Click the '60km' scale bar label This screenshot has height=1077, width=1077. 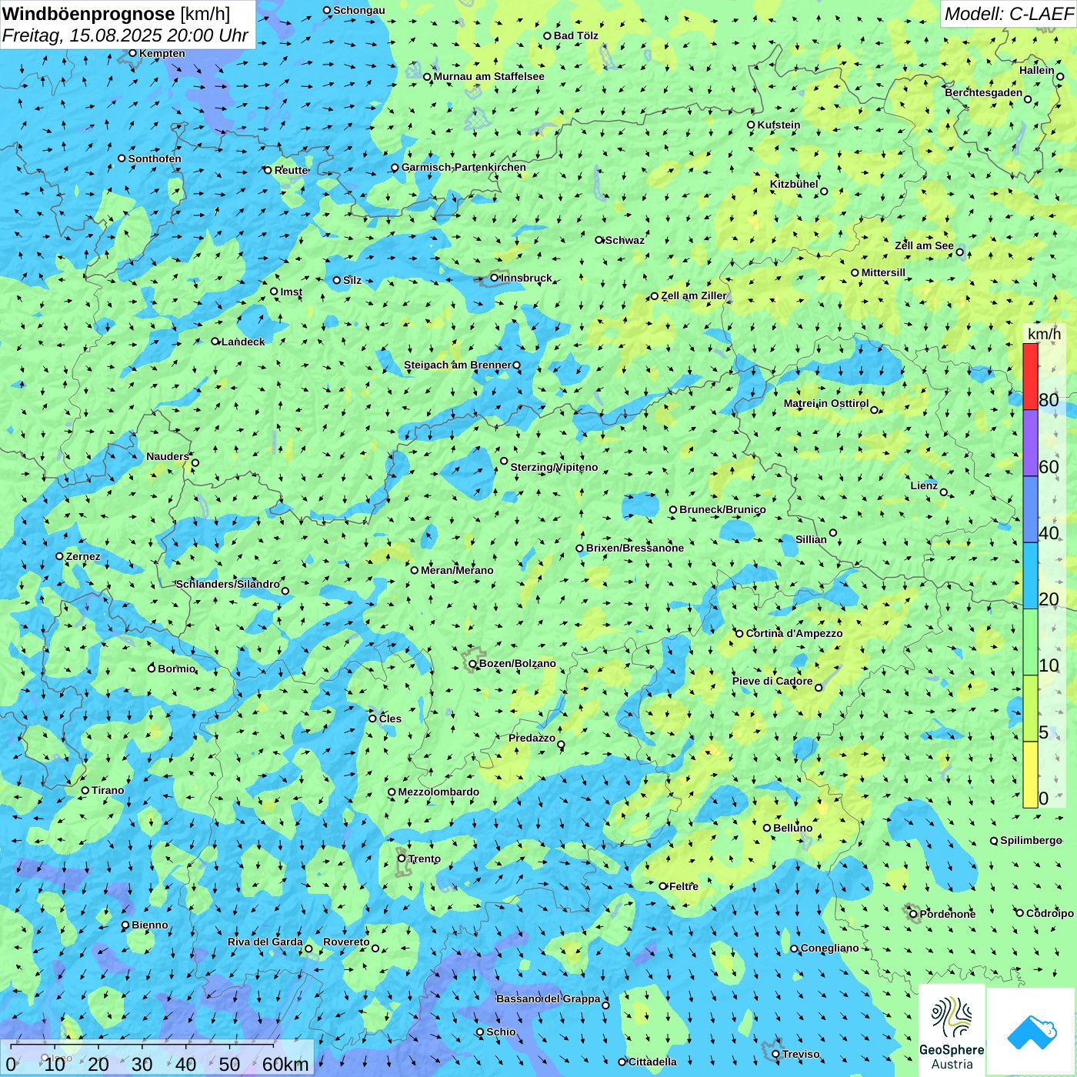click(x=285, y=1064)
